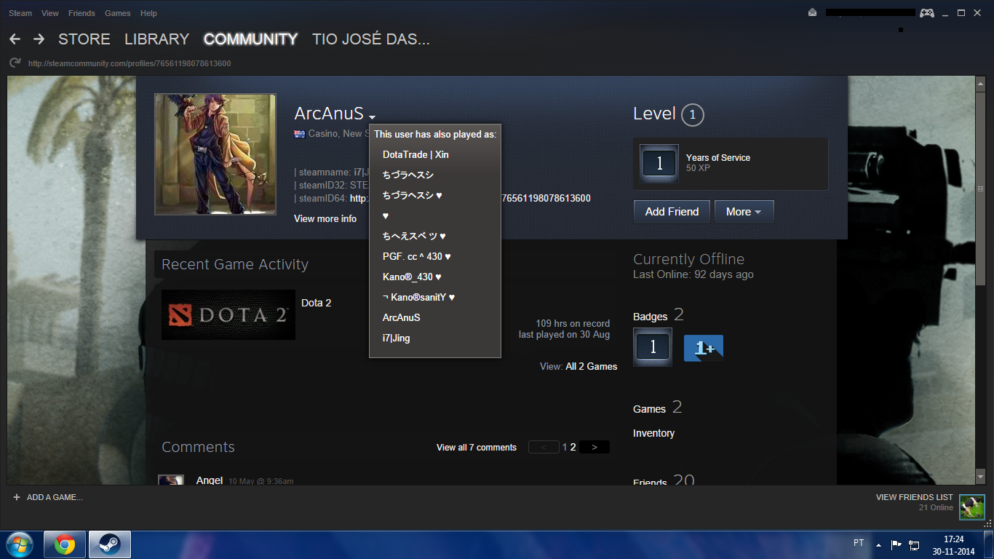The width and height of the screenshot is (994, 559).
Task: Click the PT language indicator
Action: 859,543
